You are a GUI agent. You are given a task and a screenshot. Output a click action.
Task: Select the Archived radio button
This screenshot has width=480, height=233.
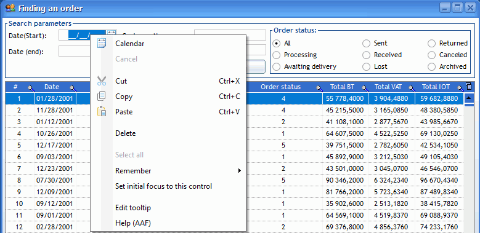click(x=432, y=67)
